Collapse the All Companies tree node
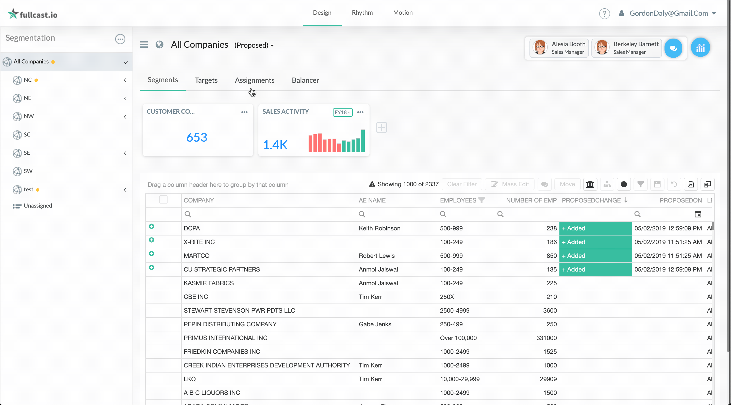This screenshot has width=731, height=405. tap(125, 62)
